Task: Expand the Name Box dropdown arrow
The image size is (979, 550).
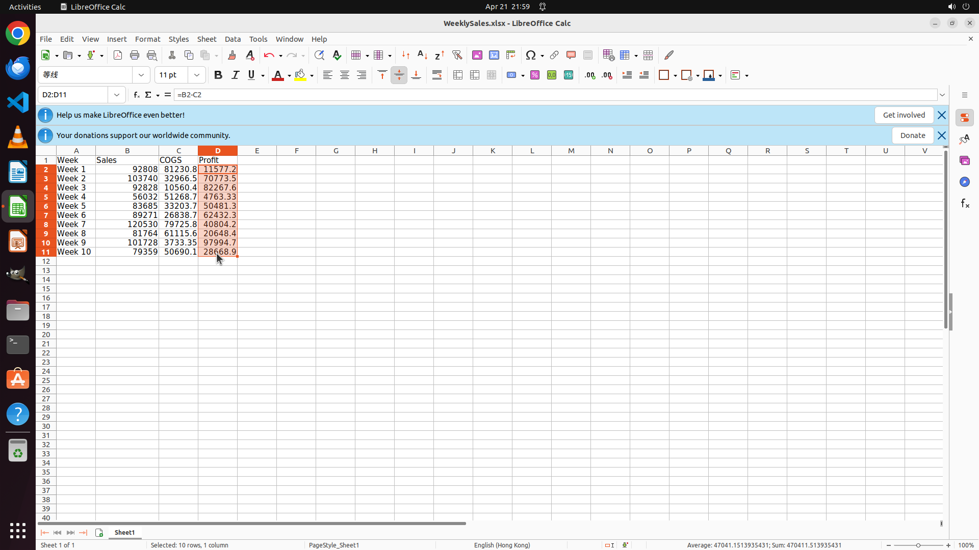Action: tap(117, 95)
